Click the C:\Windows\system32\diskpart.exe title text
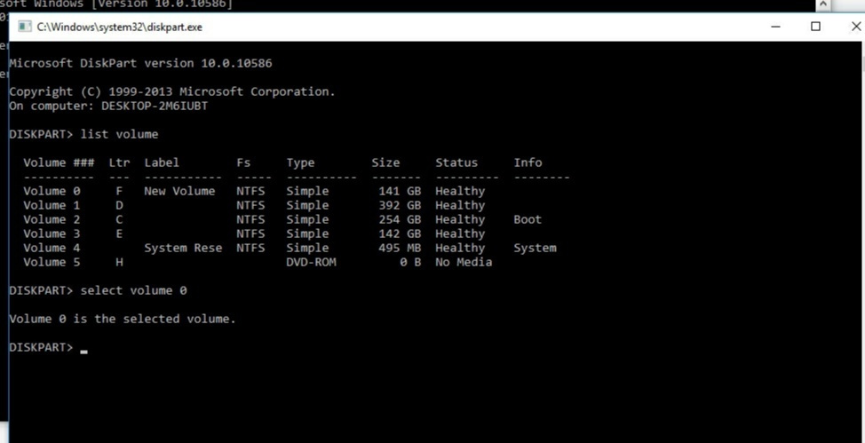The height and width of the screenshot is (443, 865). coord(119,28)
